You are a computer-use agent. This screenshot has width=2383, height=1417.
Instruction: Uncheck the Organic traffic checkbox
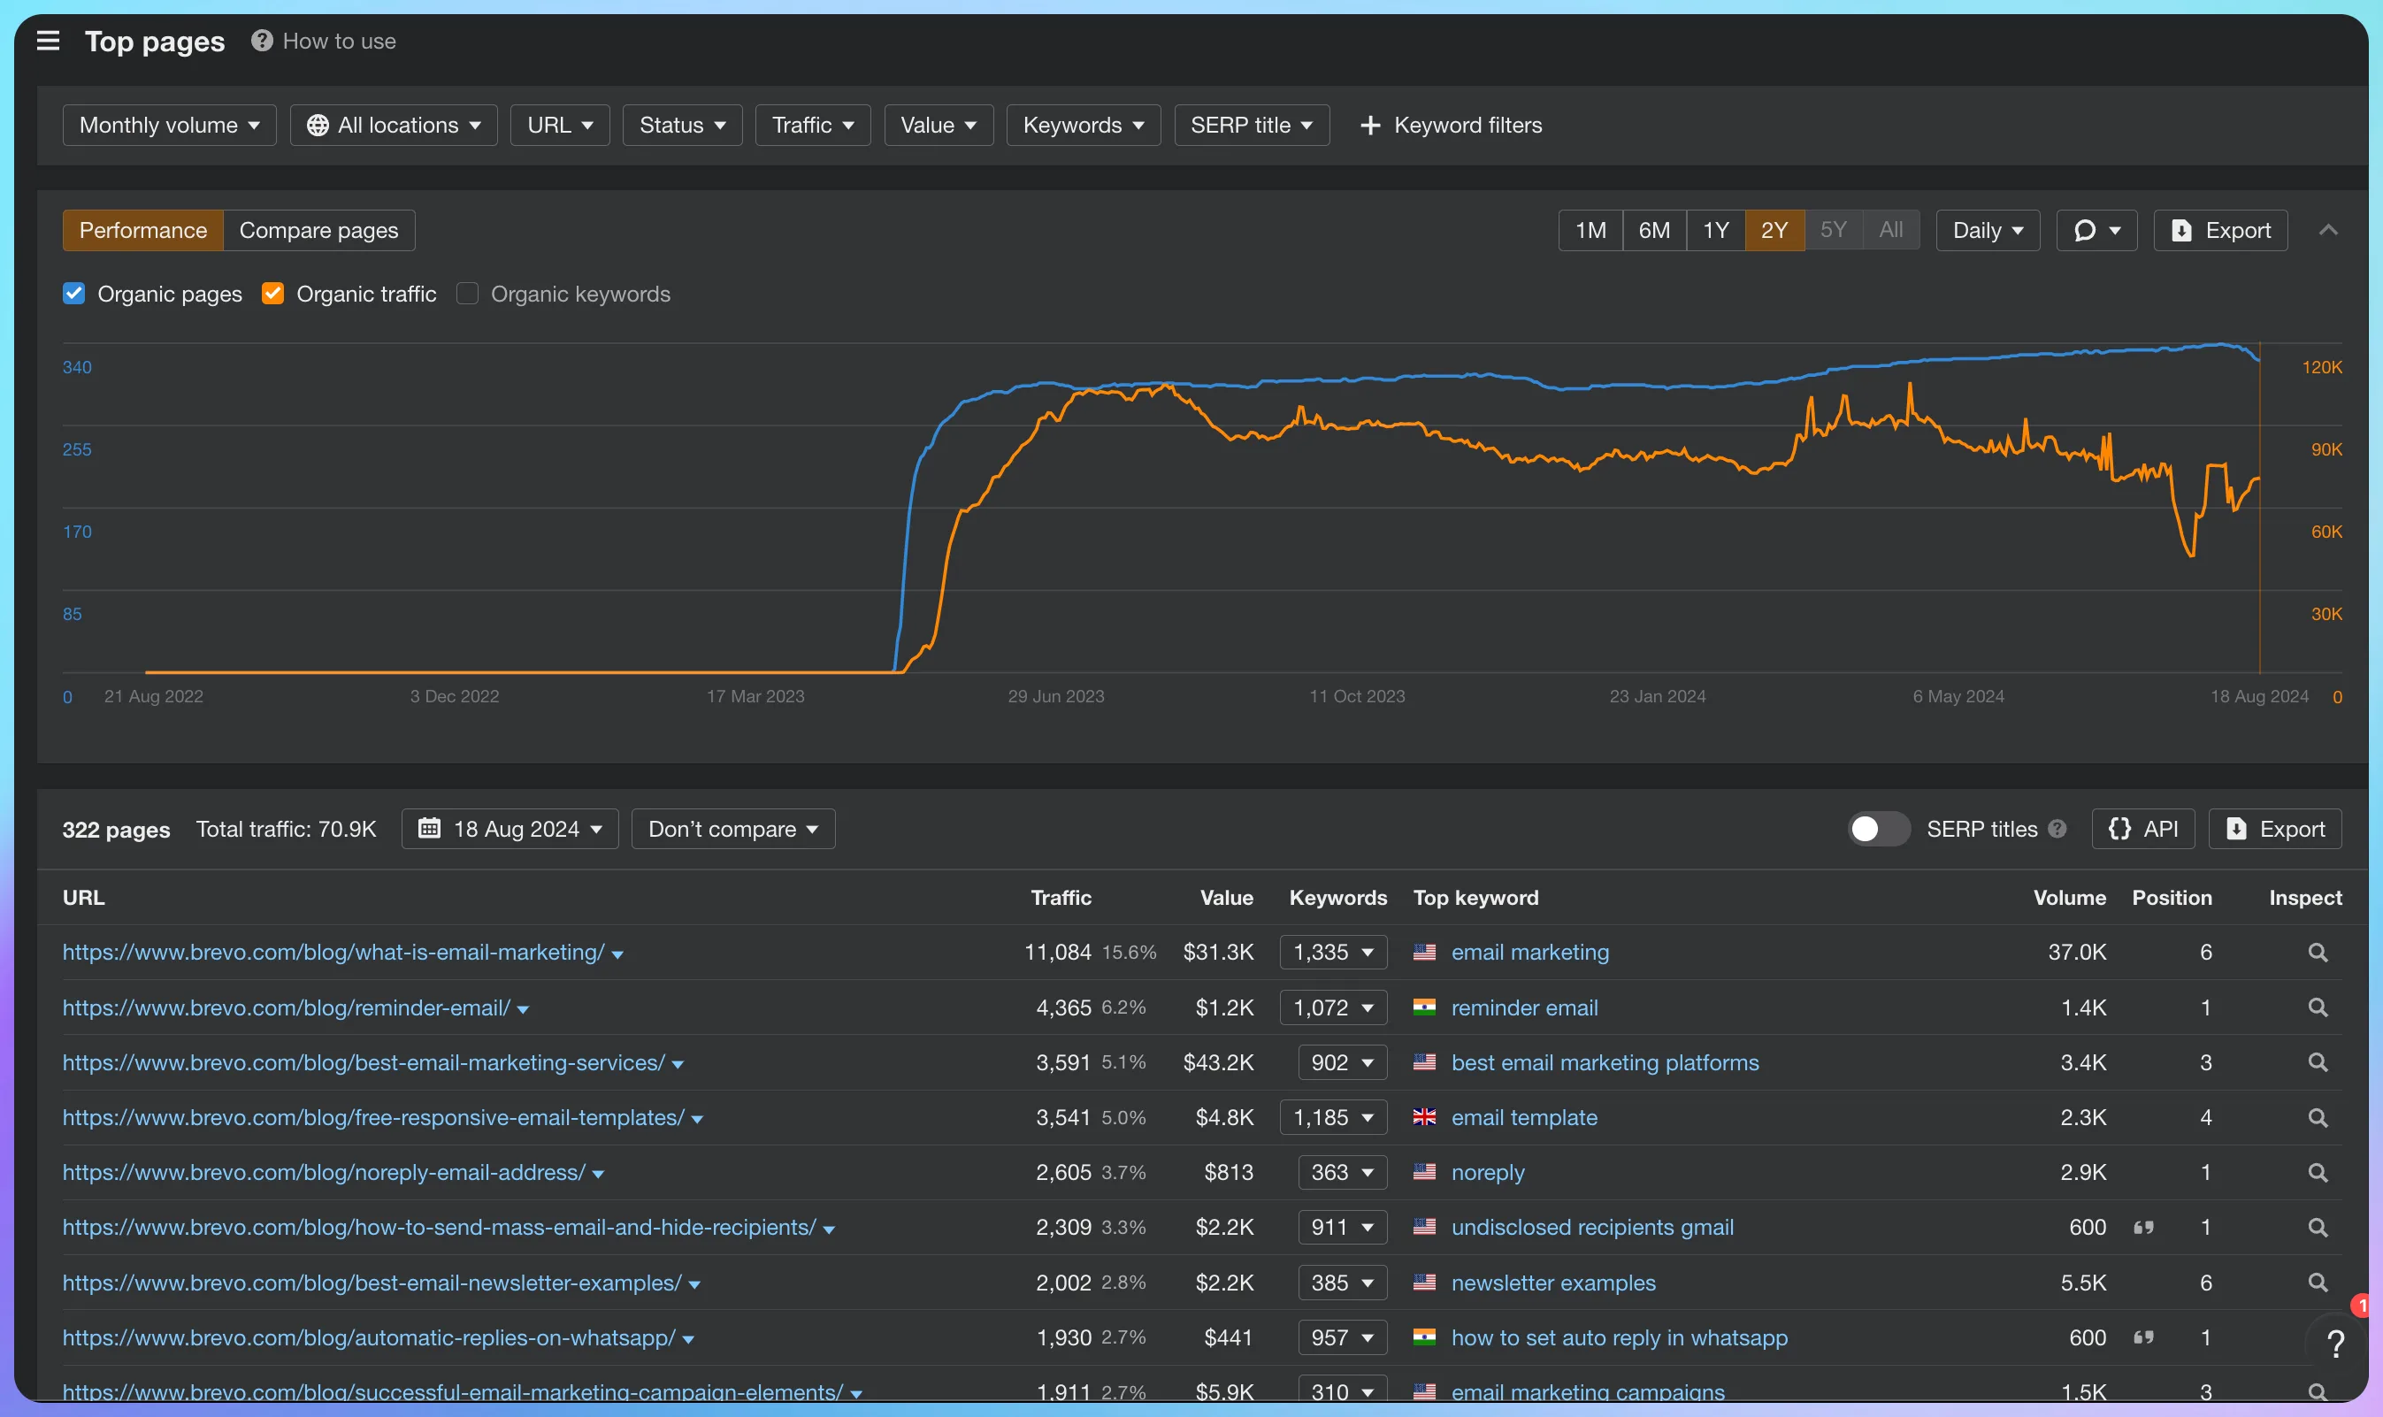272,293
